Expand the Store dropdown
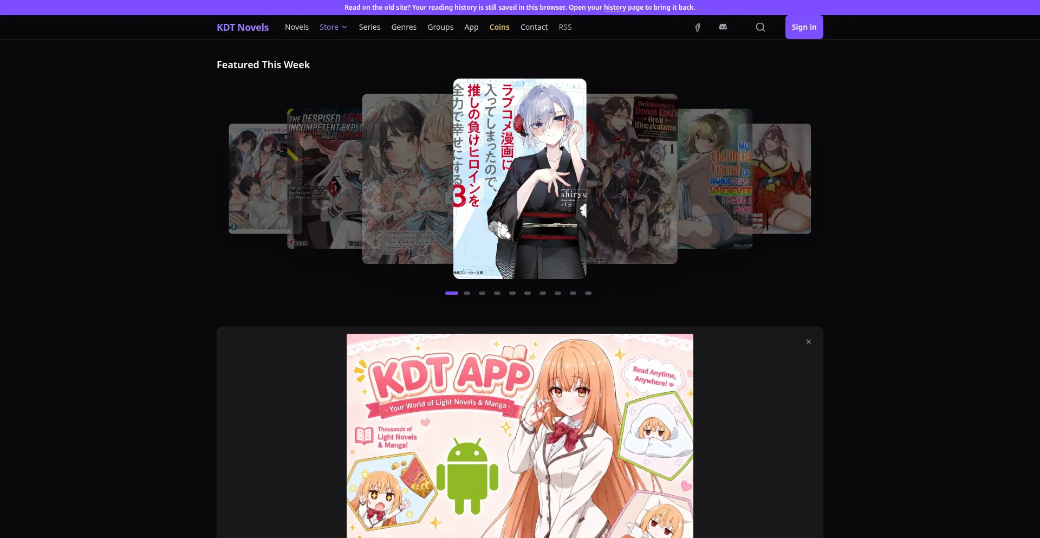 click(333, 27)
